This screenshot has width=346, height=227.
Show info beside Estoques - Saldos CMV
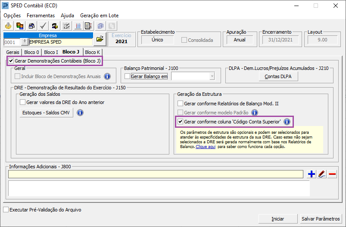tap(80, 113)
